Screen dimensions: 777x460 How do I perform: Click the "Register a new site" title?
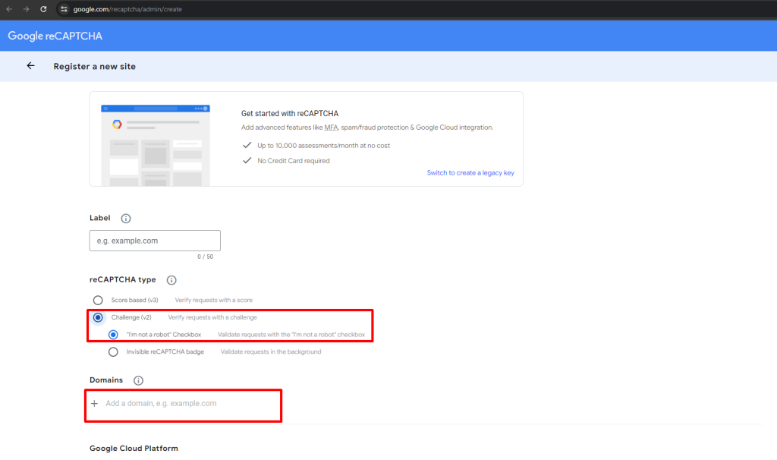95,67
